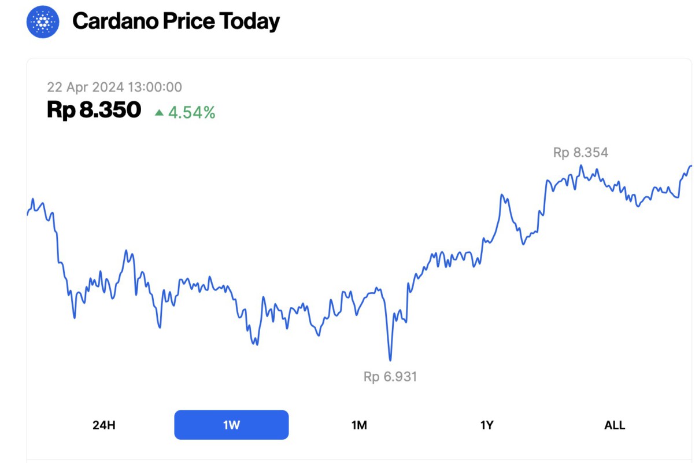This screenshot has height=463, width=699.
Task: Click the Rp 8.354 high price label
Action: point(580,153)
